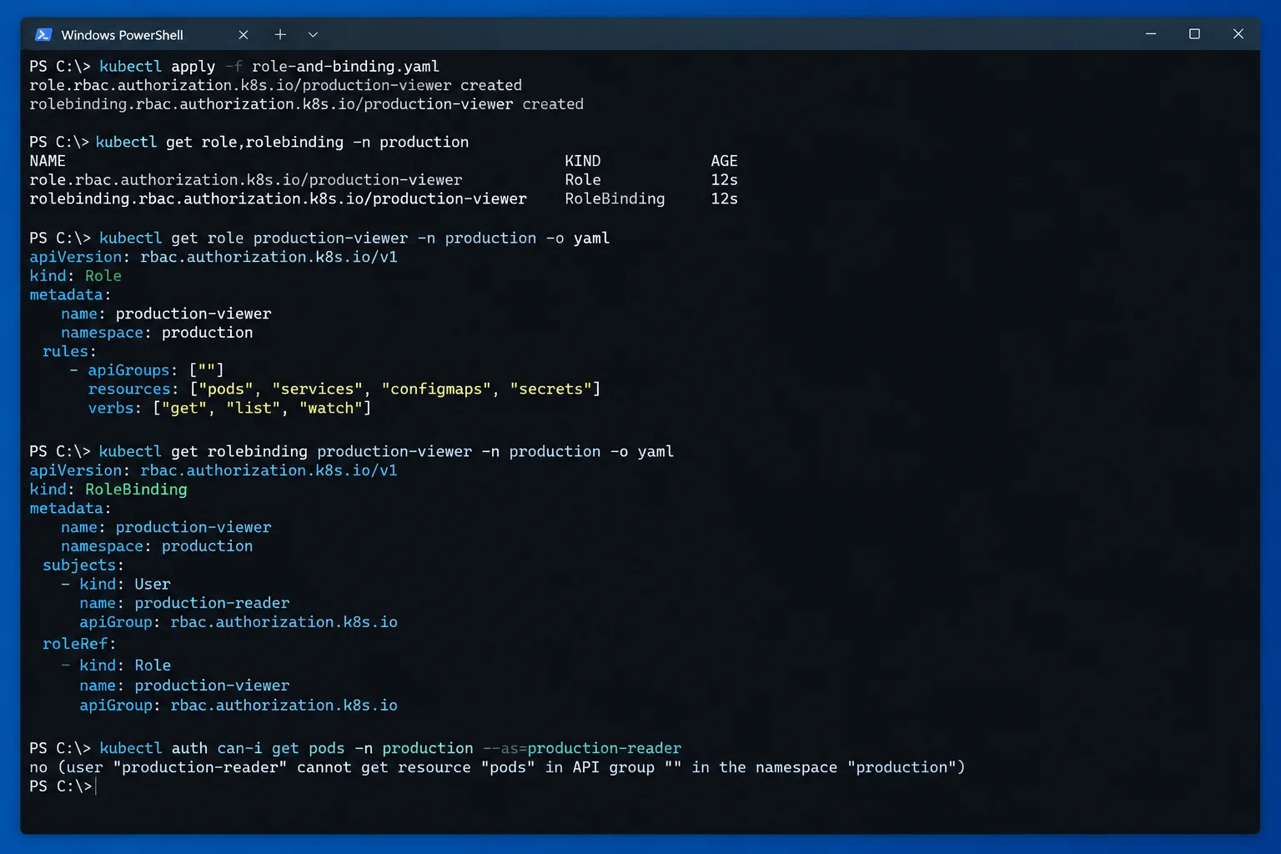Click the KIND column header
Image resolution: width=1281 pixels, height=854 pixels.
pos(582,161)
